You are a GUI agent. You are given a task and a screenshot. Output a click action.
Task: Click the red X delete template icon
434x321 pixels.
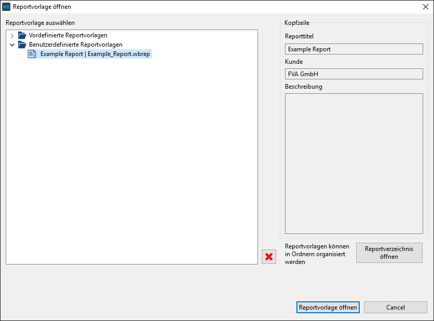[269, 257]
